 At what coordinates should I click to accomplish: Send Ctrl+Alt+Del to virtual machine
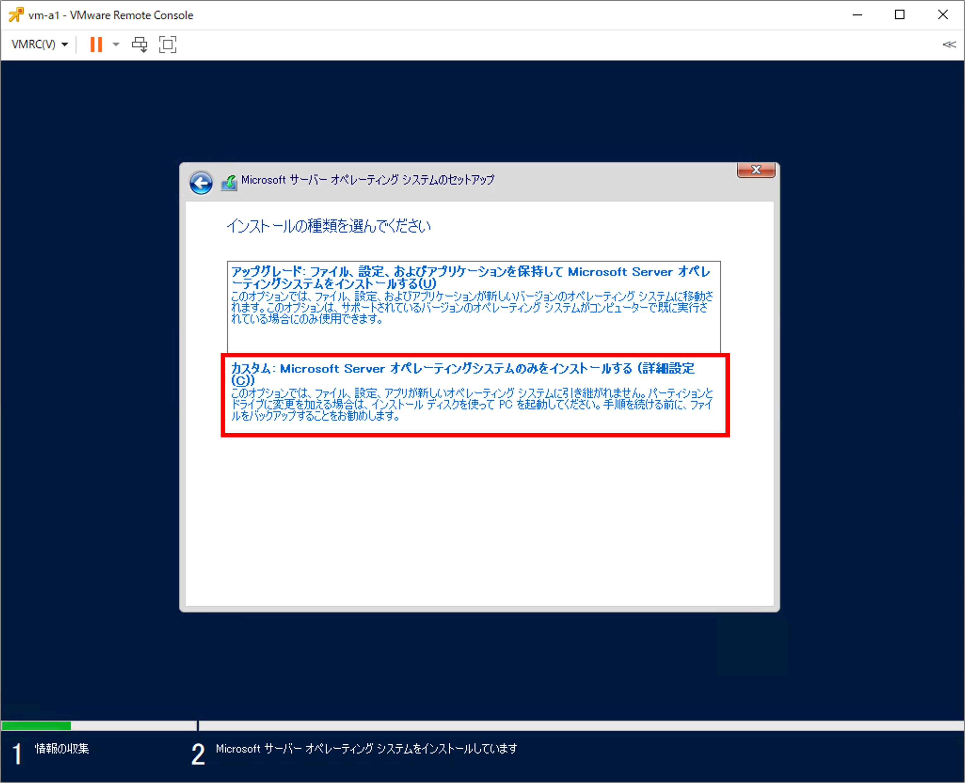[139, 44]
